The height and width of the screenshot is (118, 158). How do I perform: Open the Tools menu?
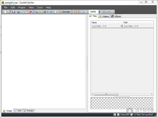point(40,8)
